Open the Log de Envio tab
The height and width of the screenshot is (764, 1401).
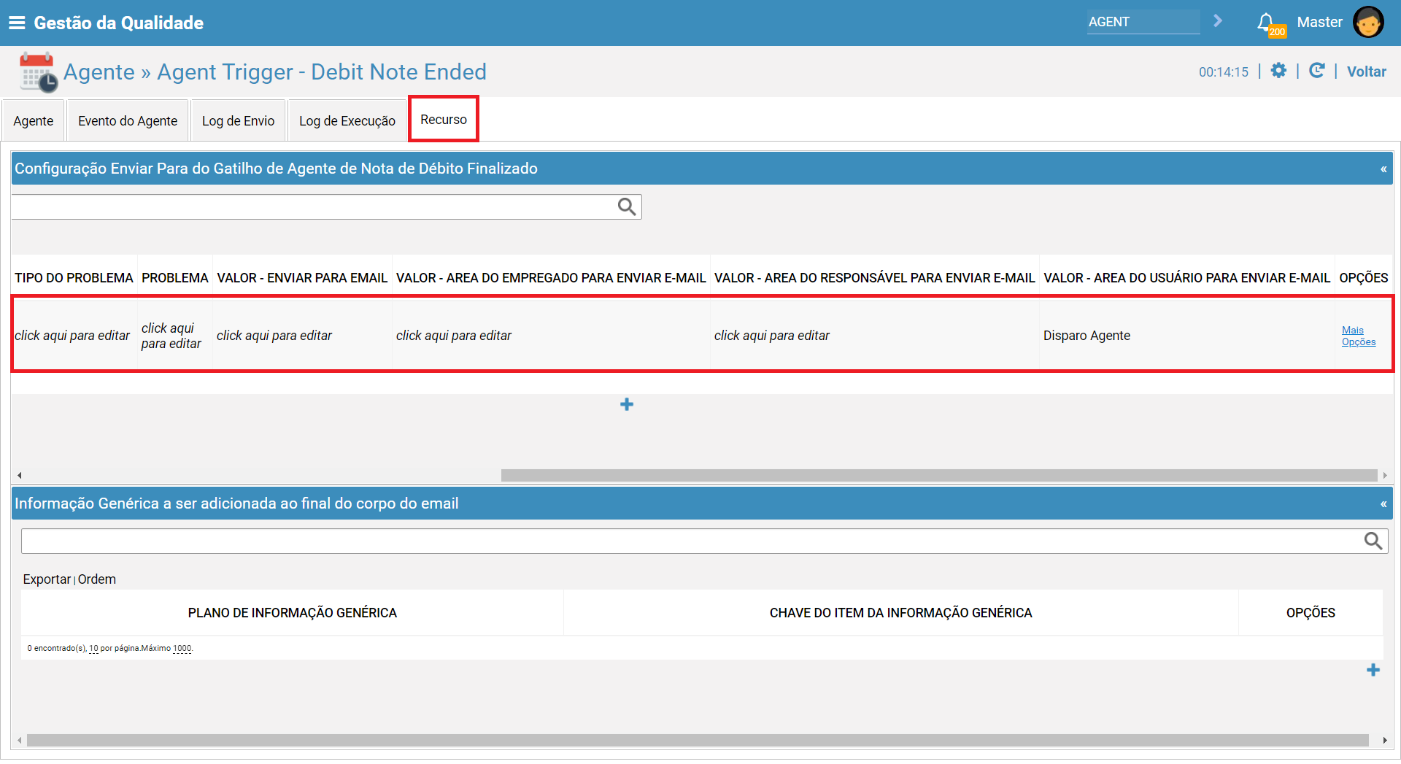(239, 120)
